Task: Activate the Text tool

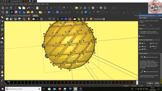Action: (2, 67)
